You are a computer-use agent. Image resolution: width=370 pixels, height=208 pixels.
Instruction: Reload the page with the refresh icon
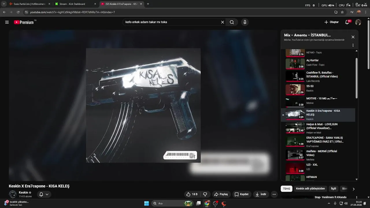point(18,12)
